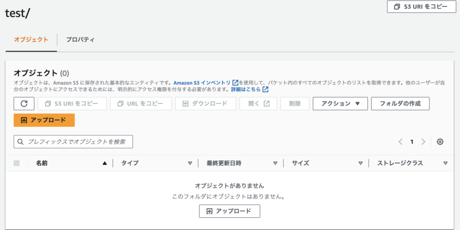Click the table preferences gear icon
460x230 pixels.
[440, 142]
